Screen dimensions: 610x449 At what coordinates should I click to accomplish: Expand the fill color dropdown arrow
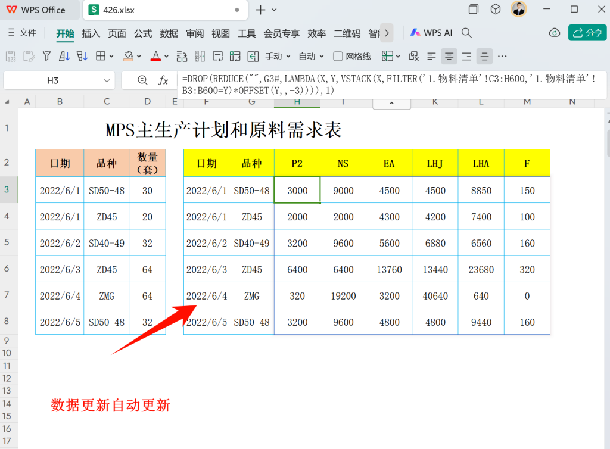139,57
